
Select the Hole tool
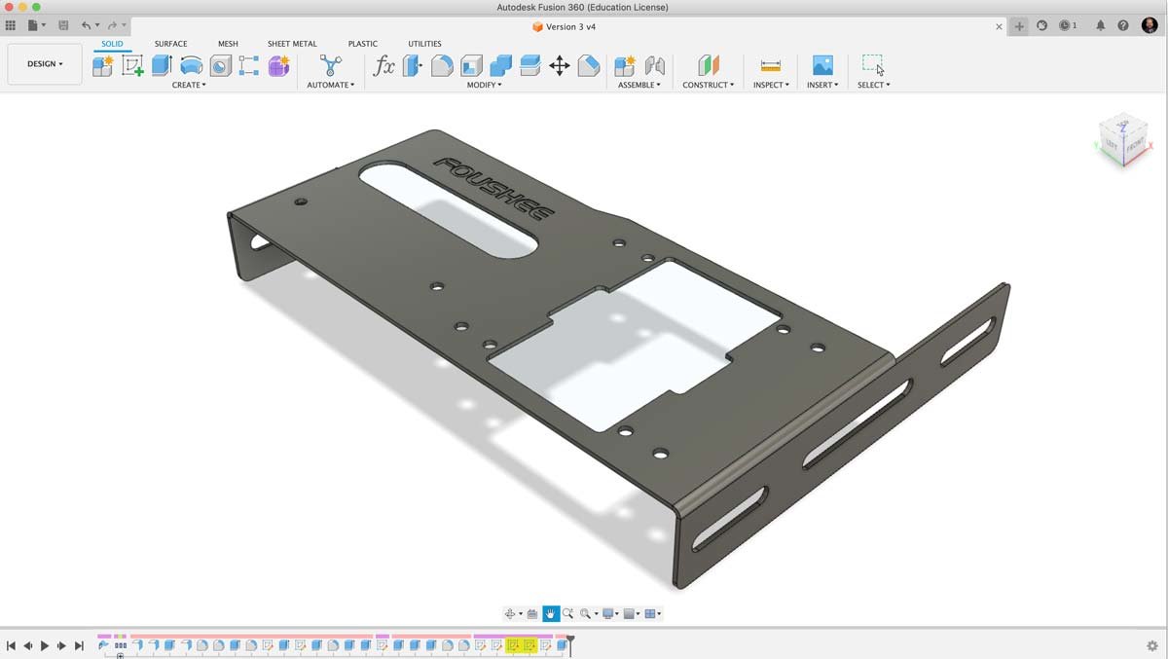(x=221, y=66)
